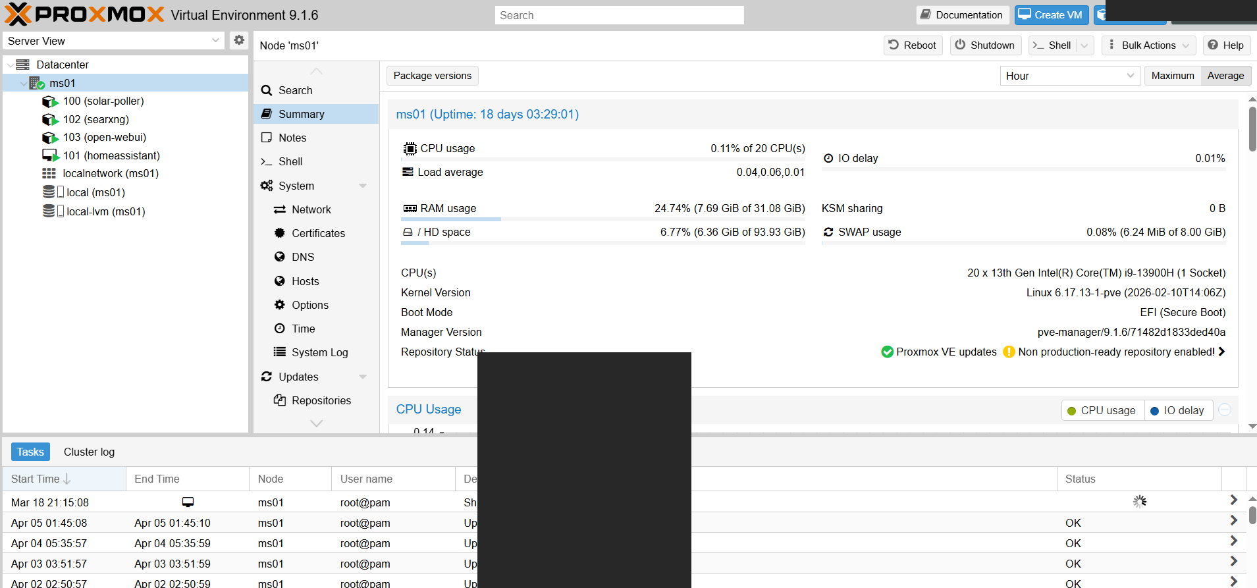Select node ms01 in the tree
Screen dimensions: 1257x588
(63, 83)
